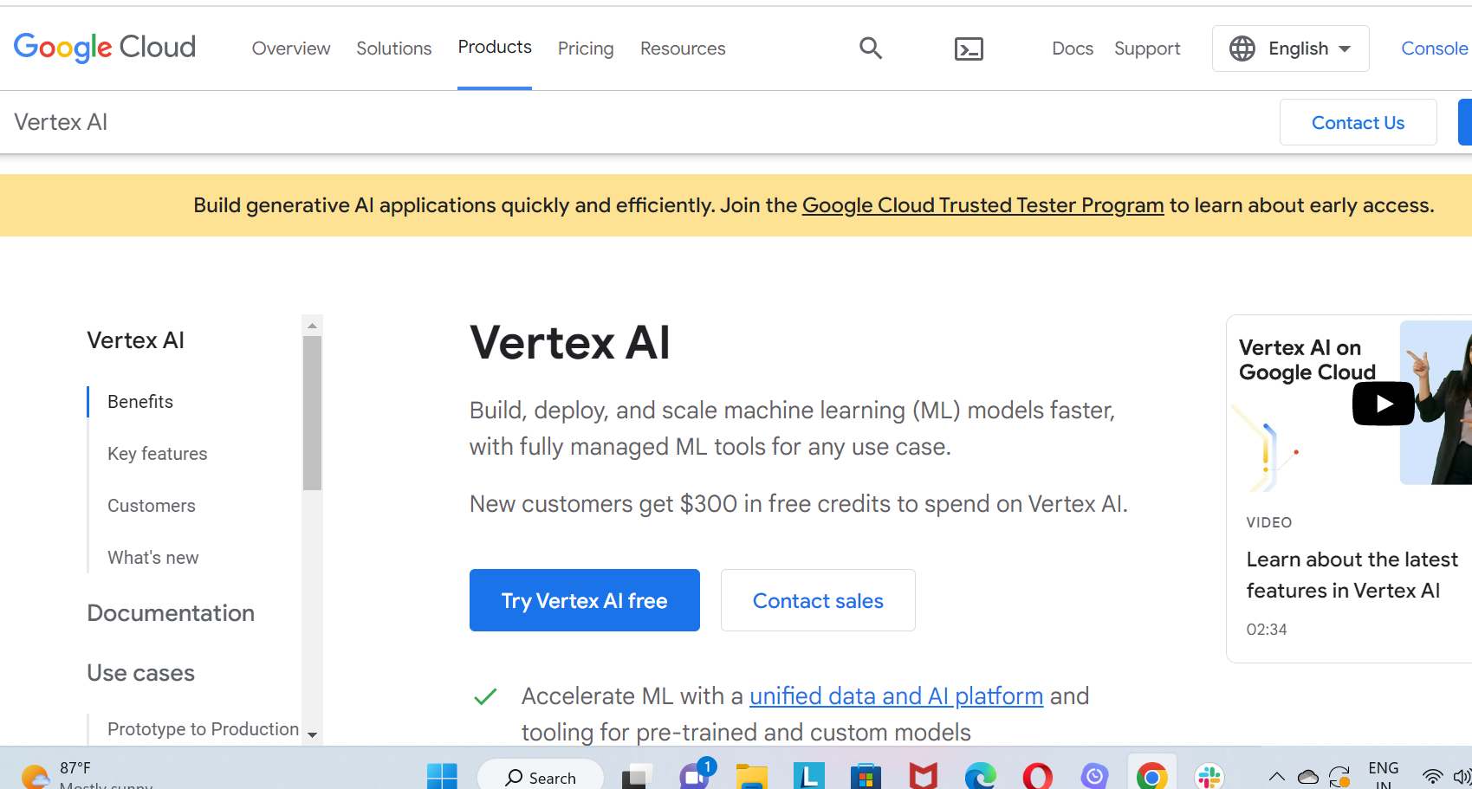
Task: Click the sidebar scroll down arrow
Action: (312, 734)
